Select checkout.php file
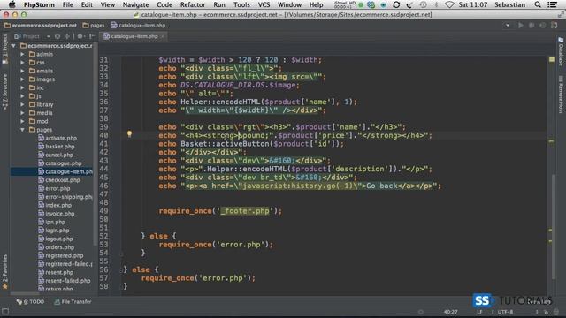This screenshot has width=566, height=318. coord(59,180)
